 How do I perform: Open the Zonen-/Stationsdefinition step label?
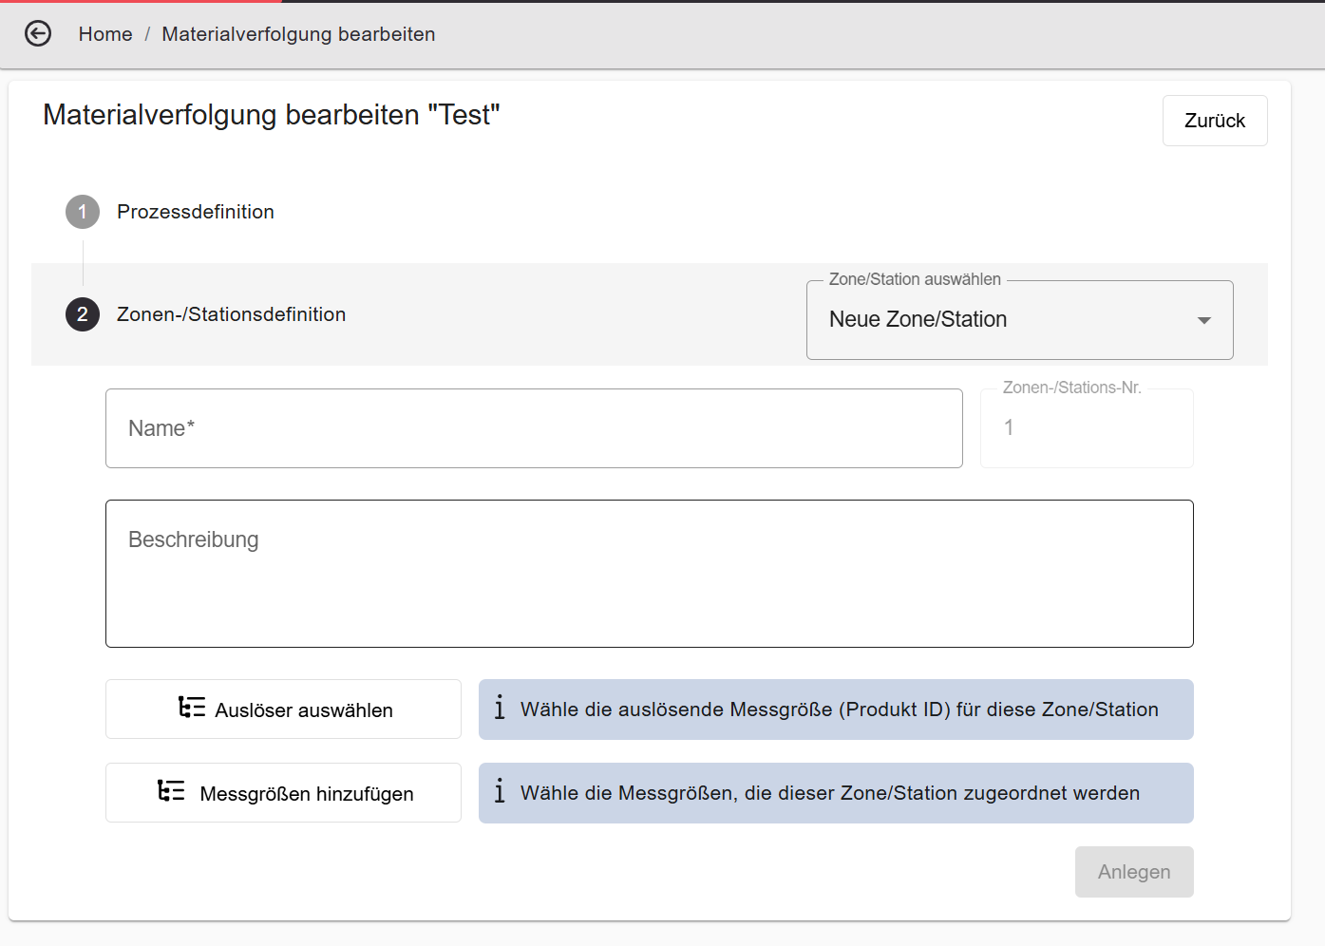point(231,314)
